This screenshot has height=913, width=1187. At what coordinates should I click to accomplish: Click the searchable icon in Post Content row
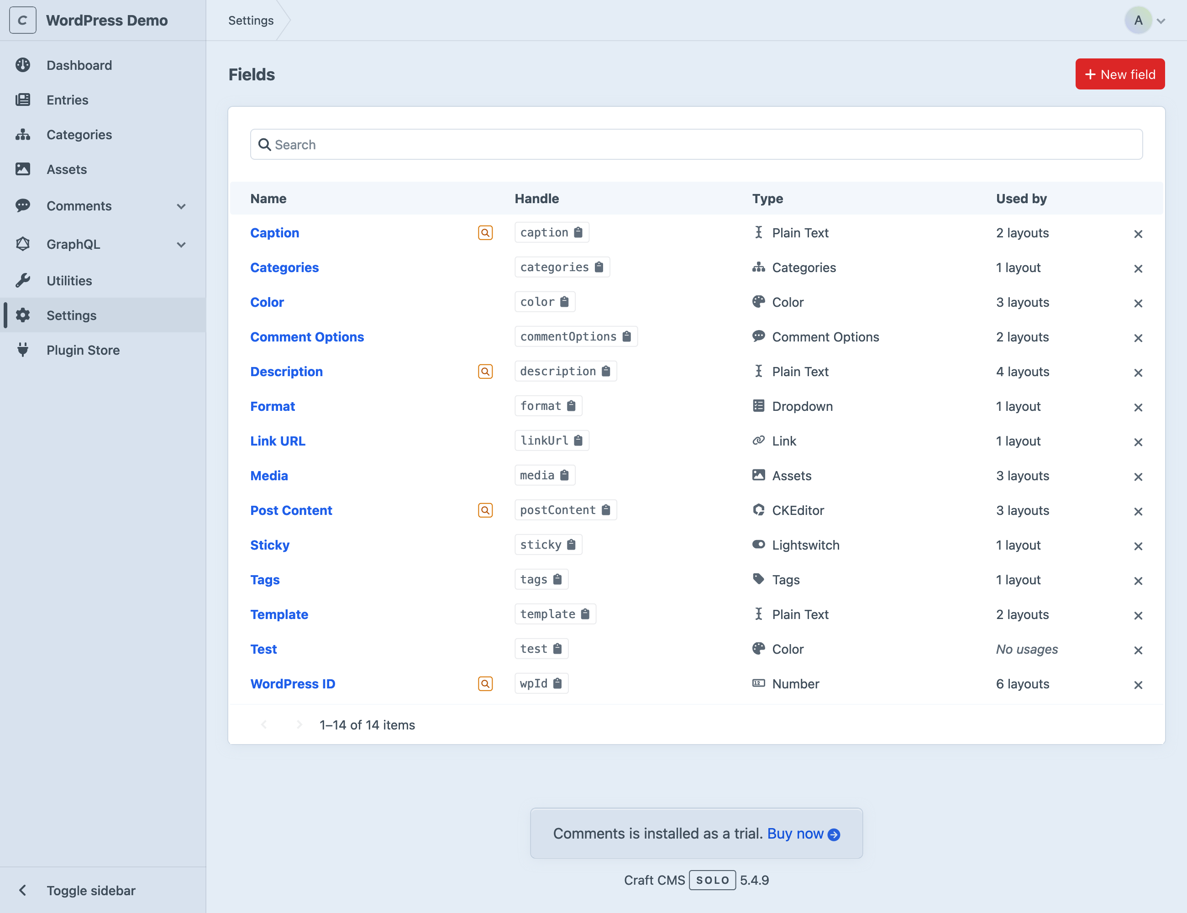(x=485, y=510)
